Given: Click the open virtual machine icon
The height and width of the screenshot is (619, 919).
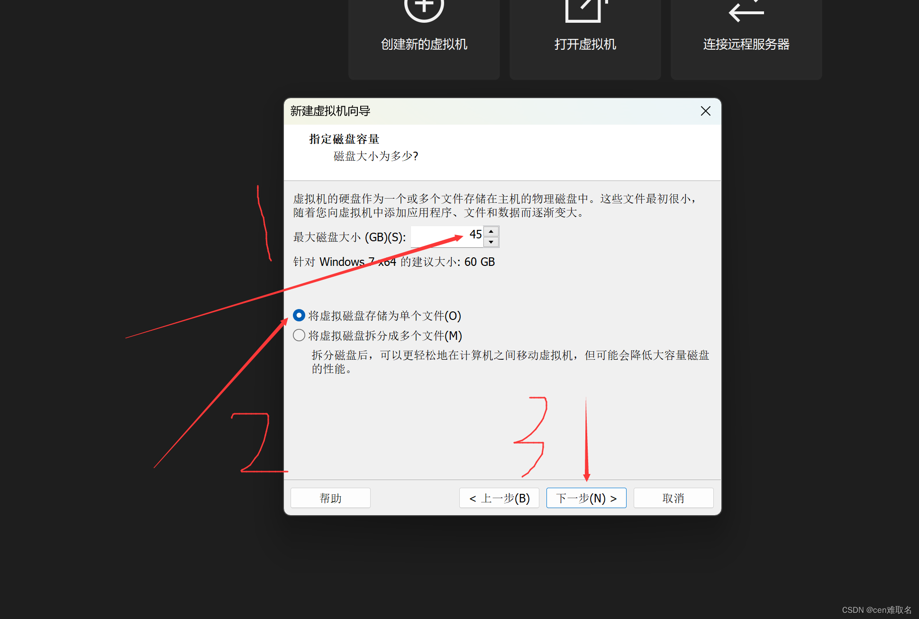Looking at the screenshot, I should coord(585,9).
